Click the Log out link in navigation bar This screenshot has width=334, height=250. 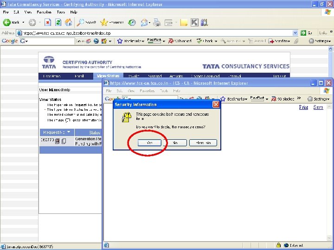tap(279, 76)
